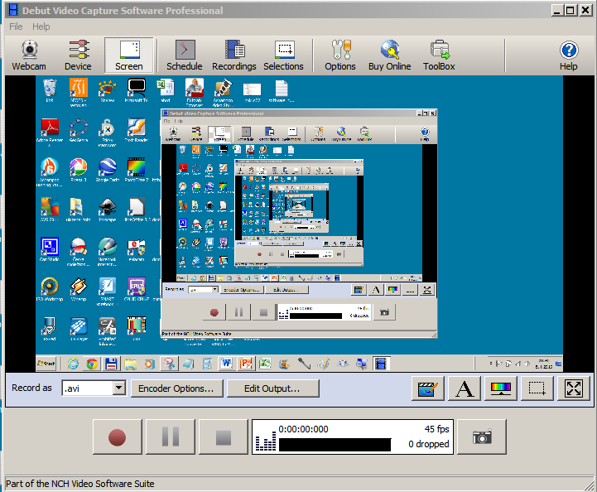Open Selections in main toolbar
The height and width of the screenshot is (492, 597).
point(284,55)
